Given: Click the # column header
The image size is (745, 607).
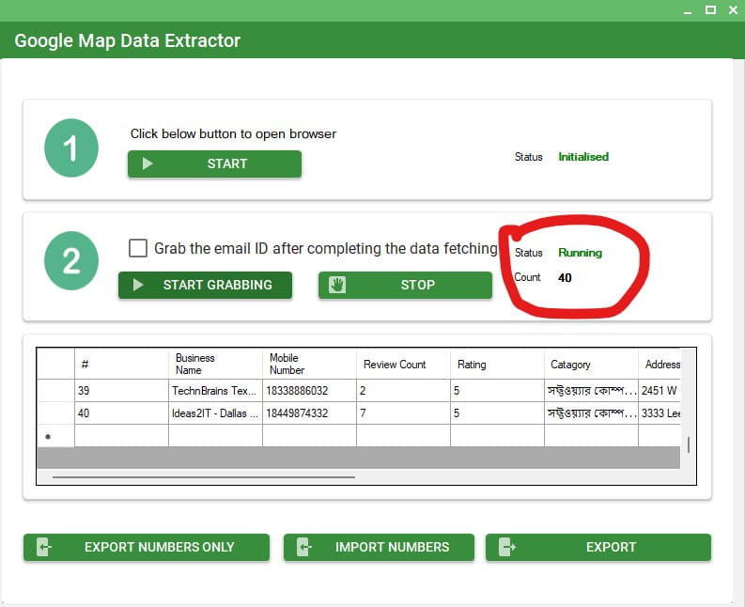Looking at the screenshot, I should (x=121, y=364).
